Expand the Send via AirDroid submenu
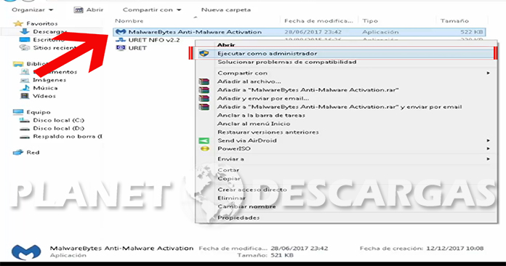The width and height of the screenshot is (506, 266). (489, 140)
